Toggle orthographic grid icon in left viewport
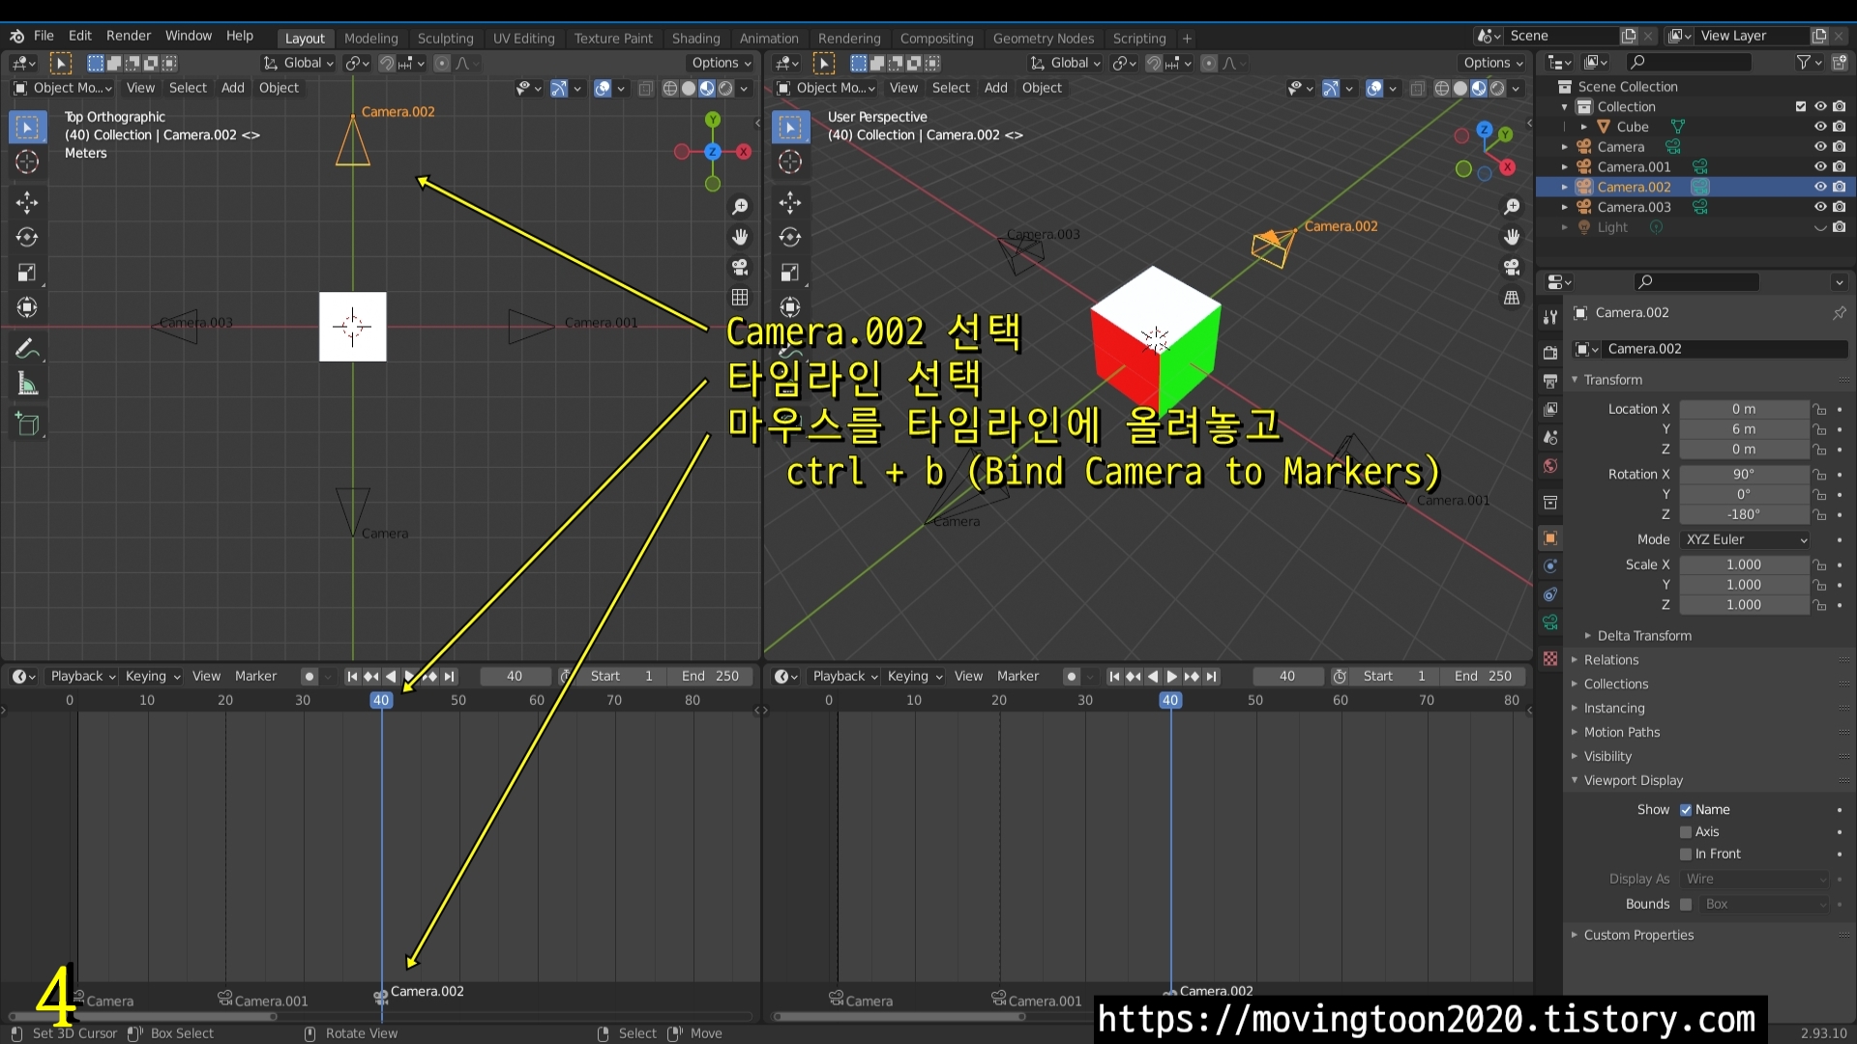Image resolution: width=1857 pixels, height=1044 pixels. (740, 297)
